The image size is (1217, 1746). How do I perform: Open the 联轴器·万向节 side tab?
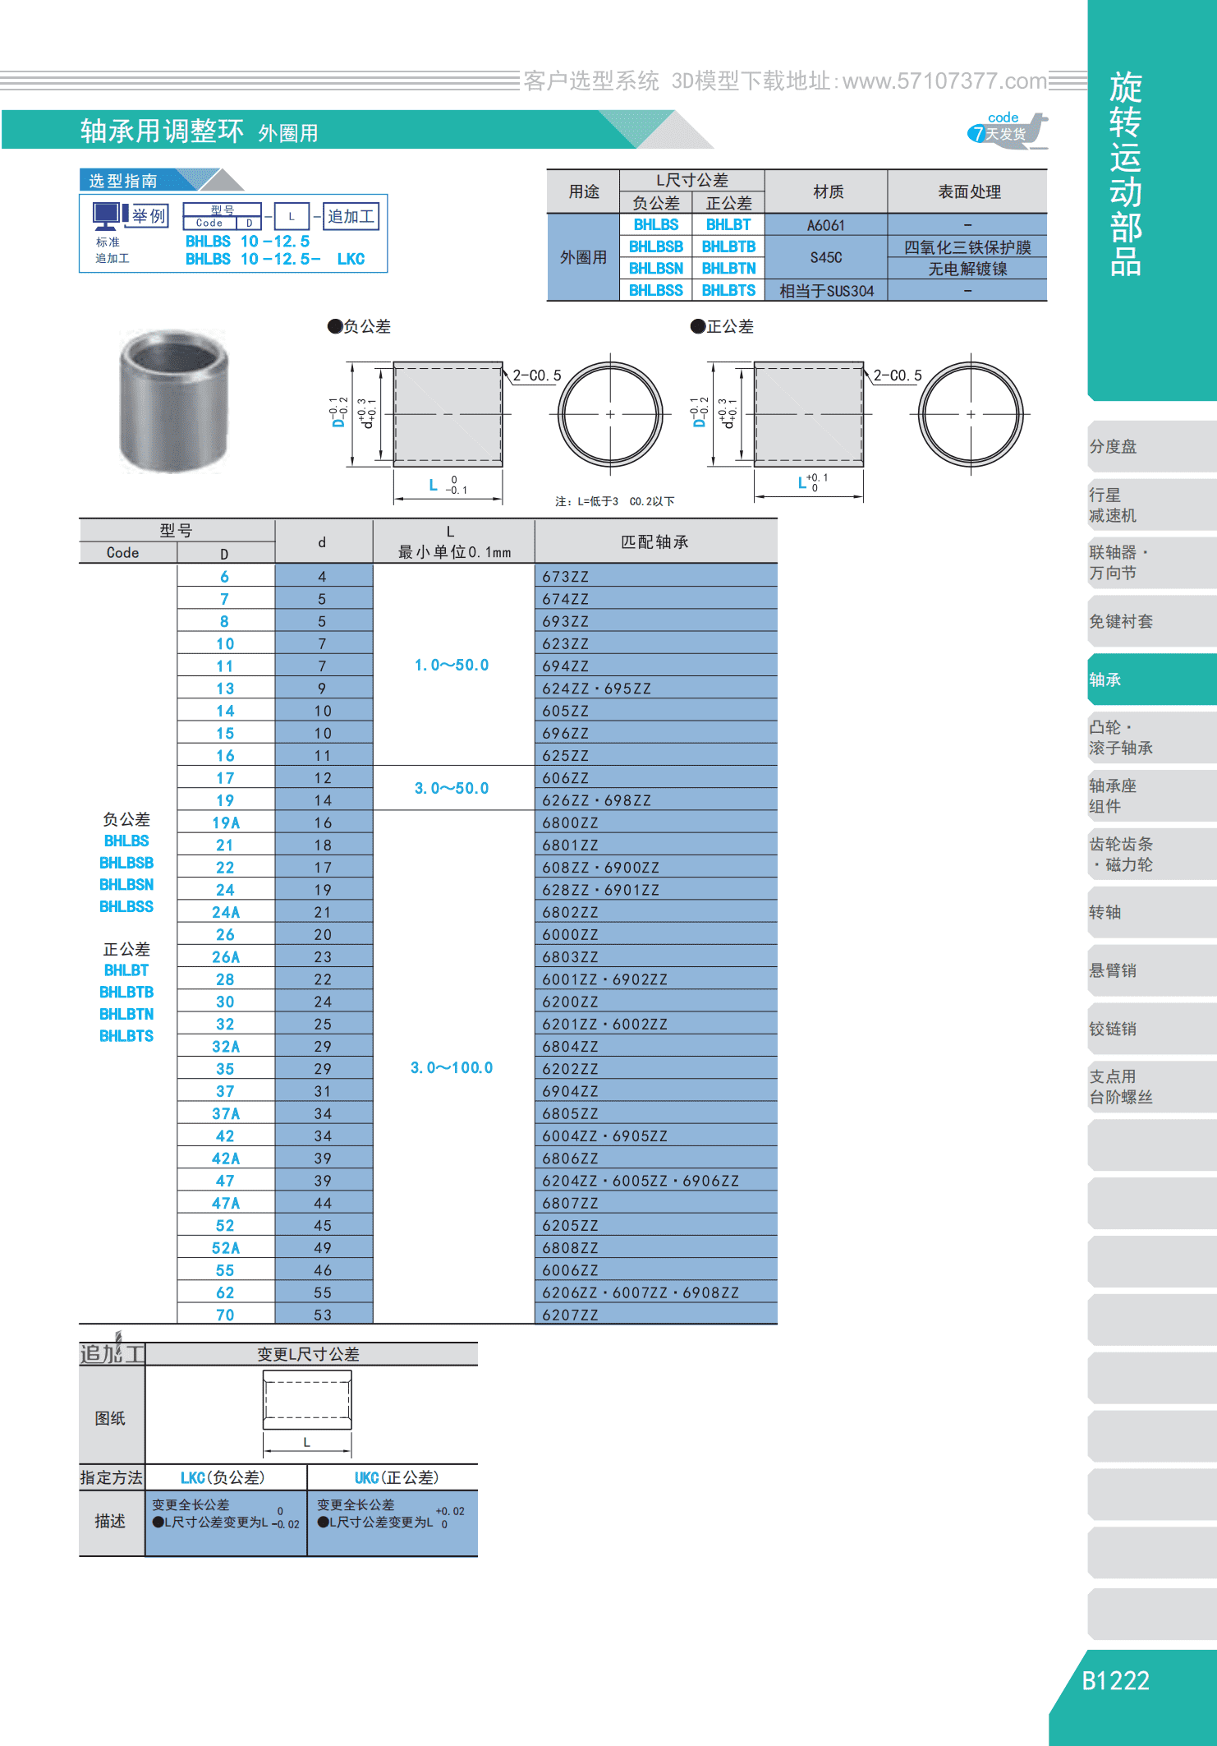[x=1151, y=562]
